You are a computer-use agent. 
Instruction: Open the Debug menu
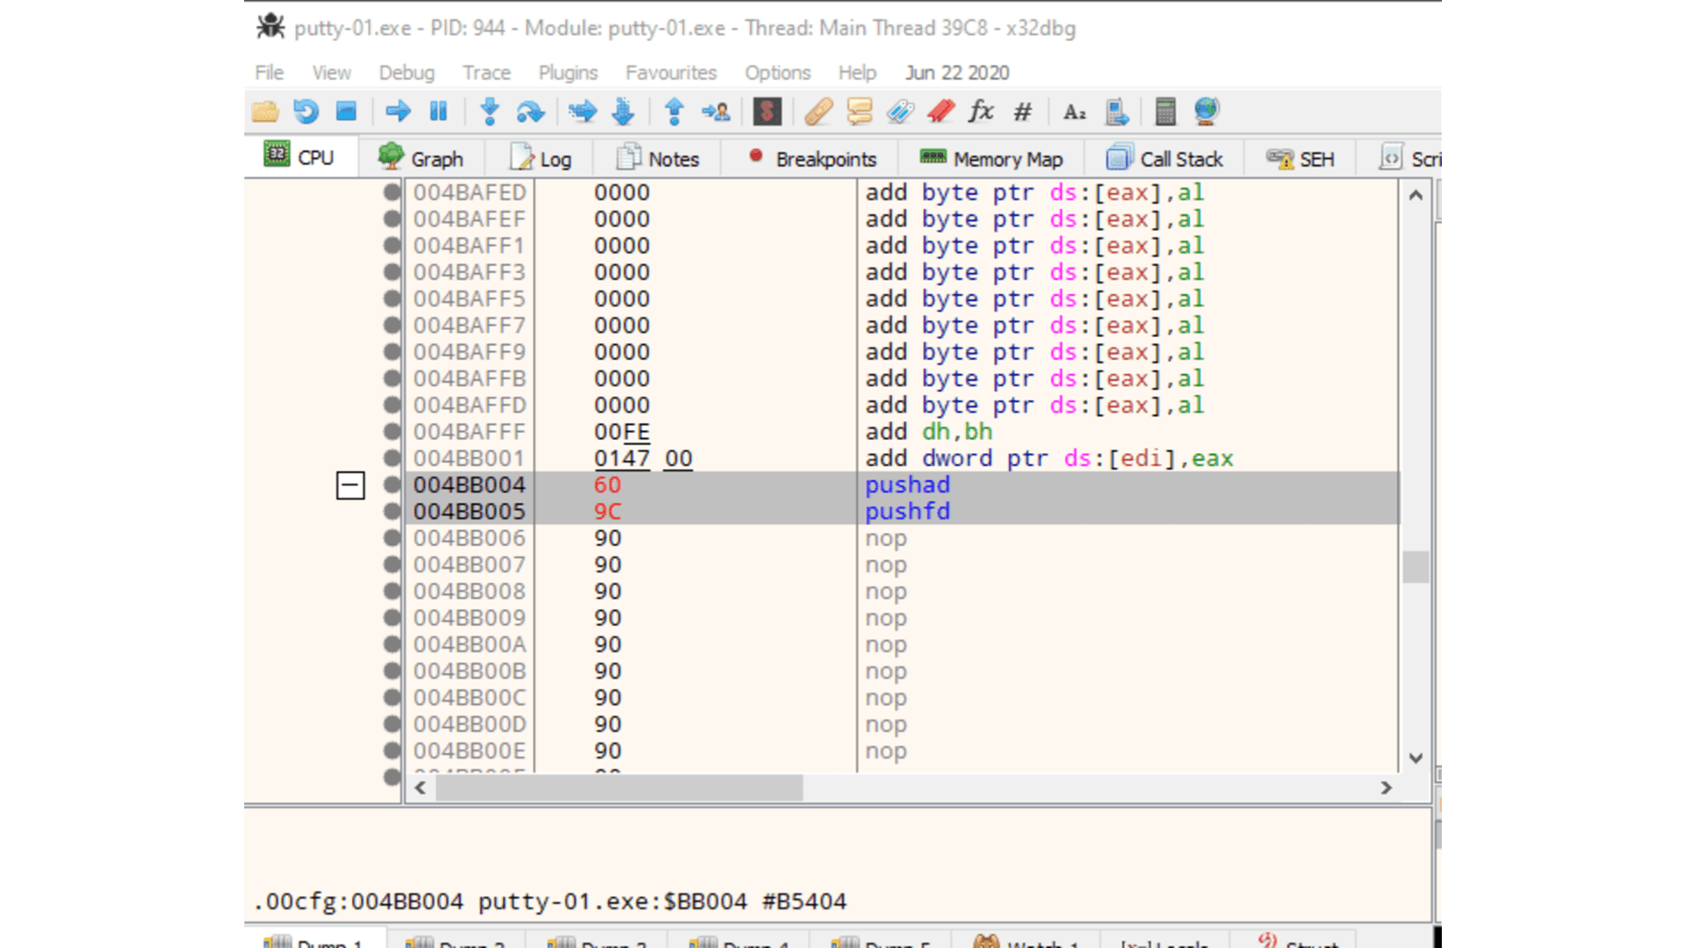(407, 72)
